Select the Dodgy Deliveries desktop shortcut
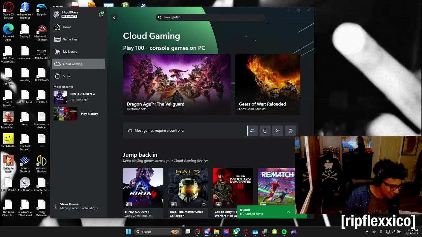This screenshot has height=237, width=422. tap(42, 208)
